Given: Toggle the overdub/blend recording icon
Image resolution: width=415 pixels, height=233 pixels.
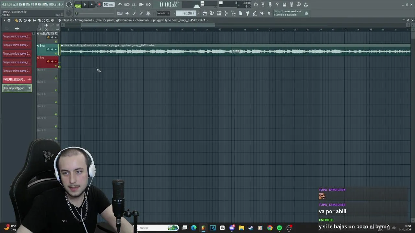Looking at the screenshot, I should click(141, 5).
